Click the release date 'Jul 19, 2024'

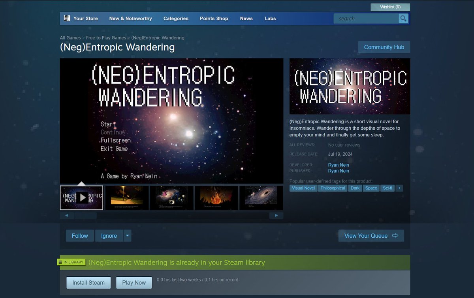click(340, 154)
